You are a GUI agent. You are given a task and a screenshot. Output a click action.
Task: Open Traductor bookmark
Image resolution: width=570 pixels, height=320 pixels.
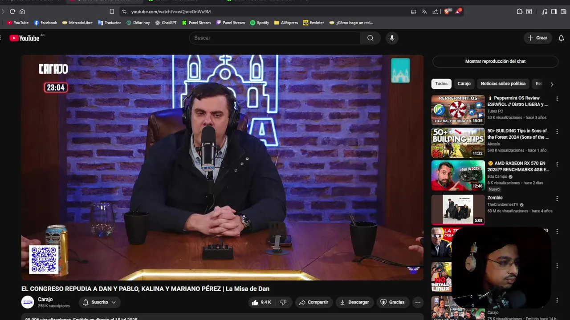(110, 23)
